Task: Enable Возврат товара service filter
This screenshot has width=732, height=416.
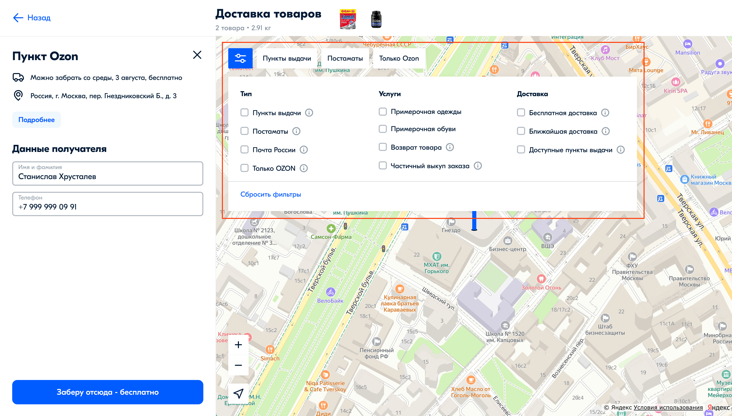Action: (383, 147)
